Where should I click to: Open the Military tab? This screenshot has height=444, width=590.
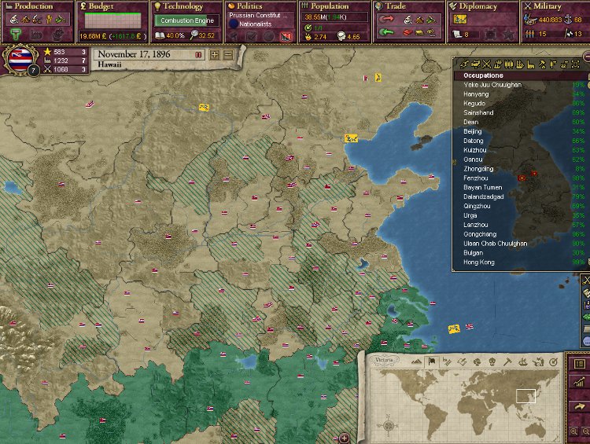(x=548, y=6)
